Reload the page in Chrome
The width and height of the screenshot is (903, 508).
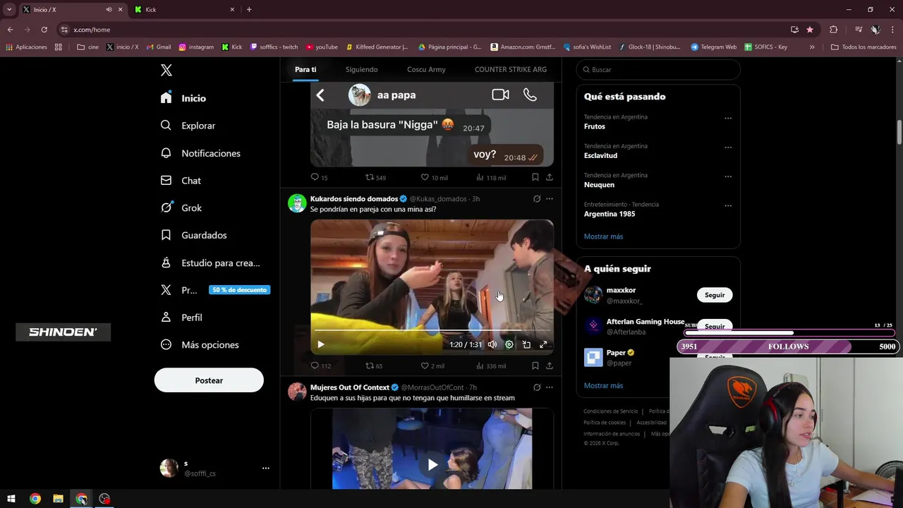[44, 30]
